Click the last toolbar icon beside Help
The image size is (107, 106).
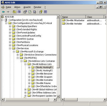[45, 12]
